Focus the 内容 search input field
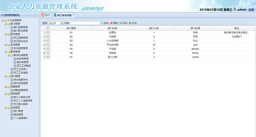Viewport: 256px width, 137px height. coord(85,23)
